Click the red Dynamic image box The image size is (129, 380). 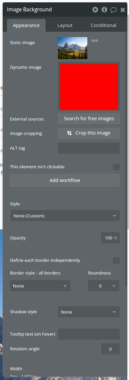89,87
